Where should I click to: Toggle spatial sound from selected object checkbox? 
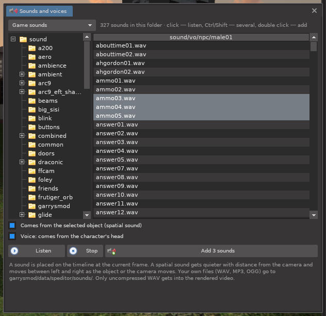click(12, 226)
